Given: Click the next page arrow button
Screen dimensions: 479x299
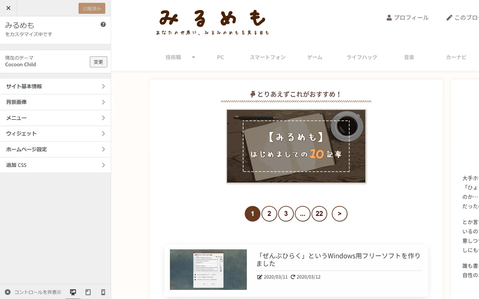Looking at the screenshot, I should 339,214.
